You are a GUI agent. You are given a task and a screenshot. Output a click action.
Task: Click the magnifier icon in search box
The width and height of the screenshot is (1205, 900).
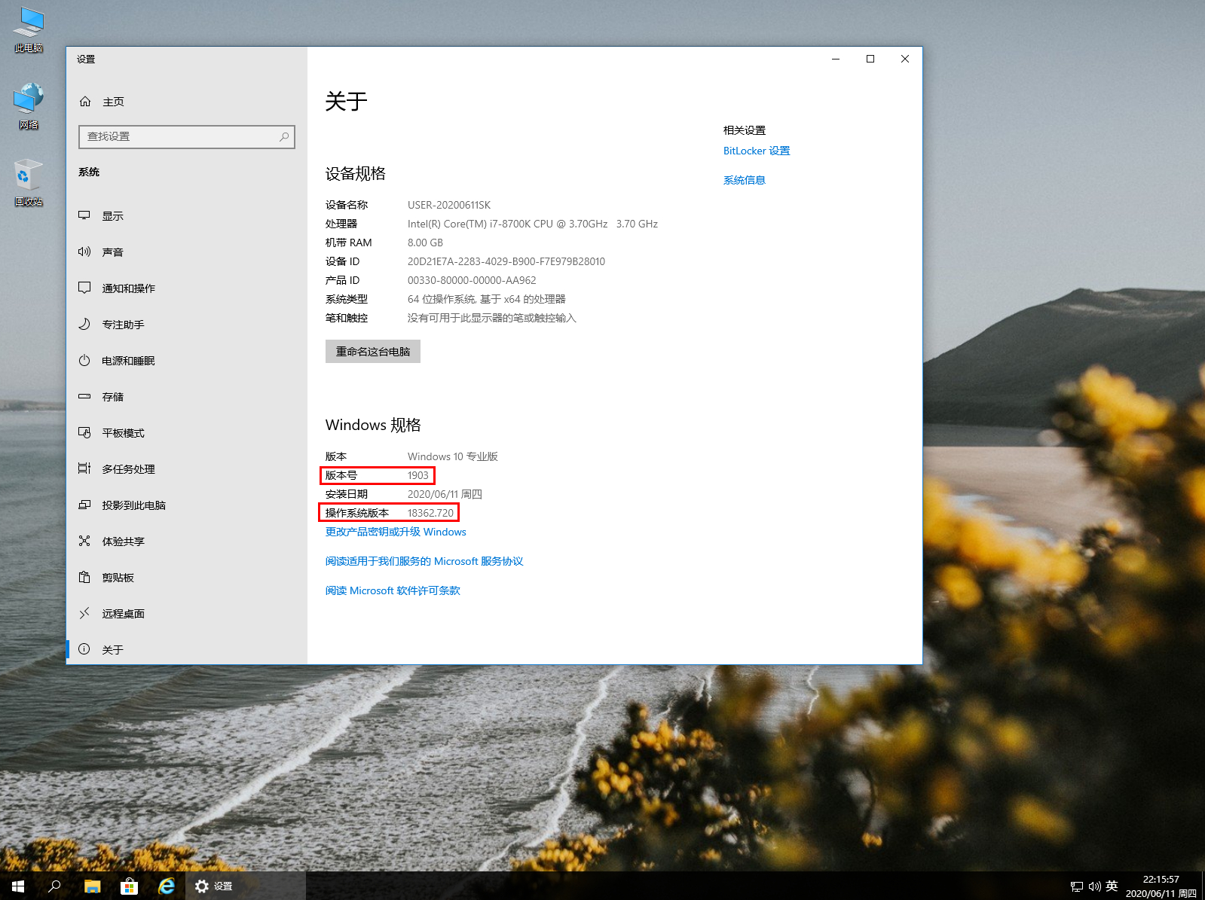[x=284, y=137]
